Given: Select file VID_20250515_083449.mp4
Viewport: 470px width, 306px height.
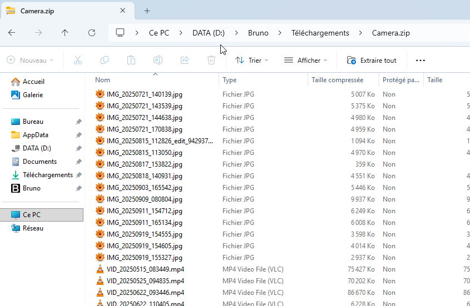Looking at the screenshot, I should [145, 269].
